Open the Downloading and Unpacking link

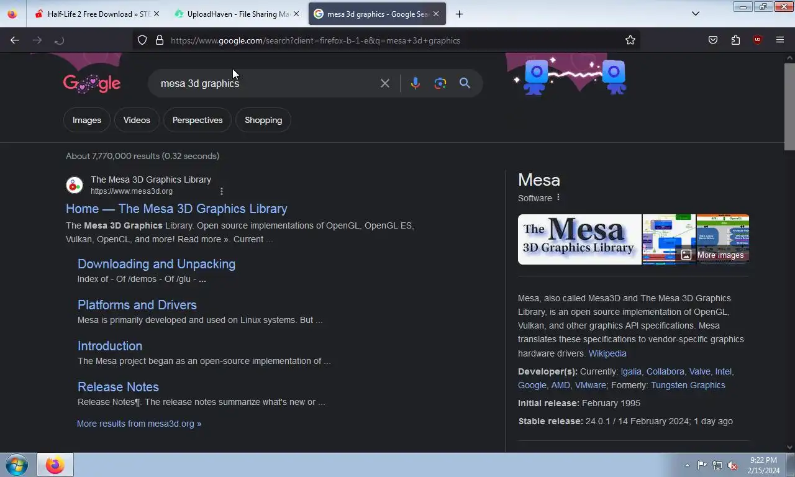coord(157,264)
